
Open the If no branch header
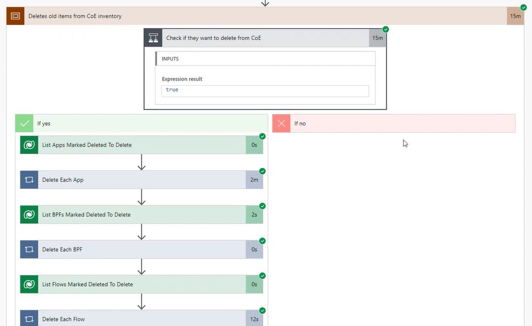394,123
